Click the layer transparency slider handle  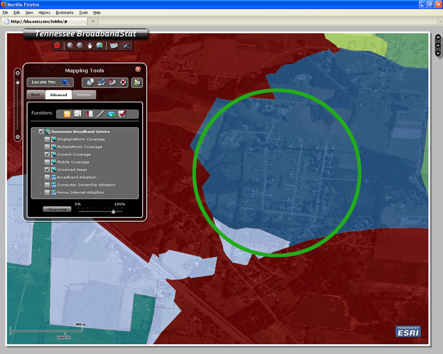(113, 211)
